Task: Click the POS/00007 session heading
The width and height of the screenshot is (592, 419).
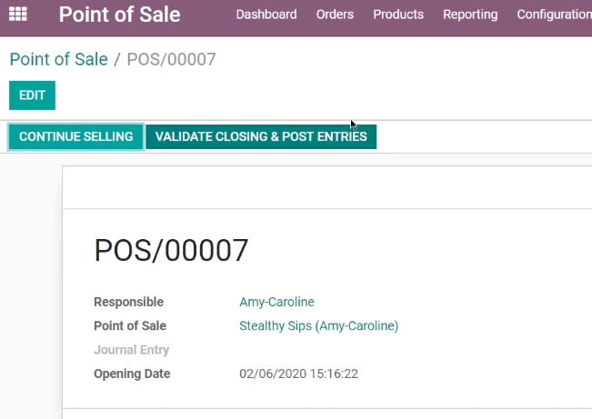Action: coord(171,250)
